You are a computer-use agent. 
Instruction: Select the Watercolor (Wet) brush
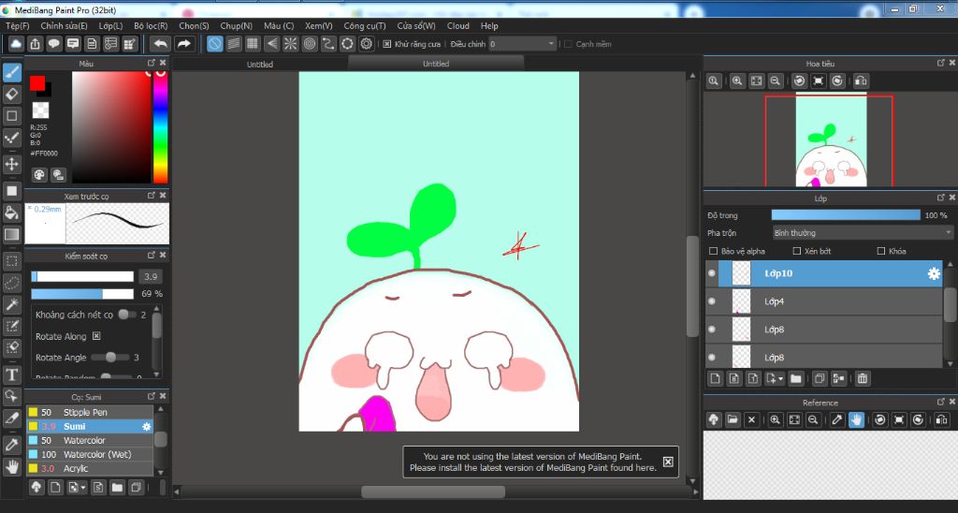point(97,454)
